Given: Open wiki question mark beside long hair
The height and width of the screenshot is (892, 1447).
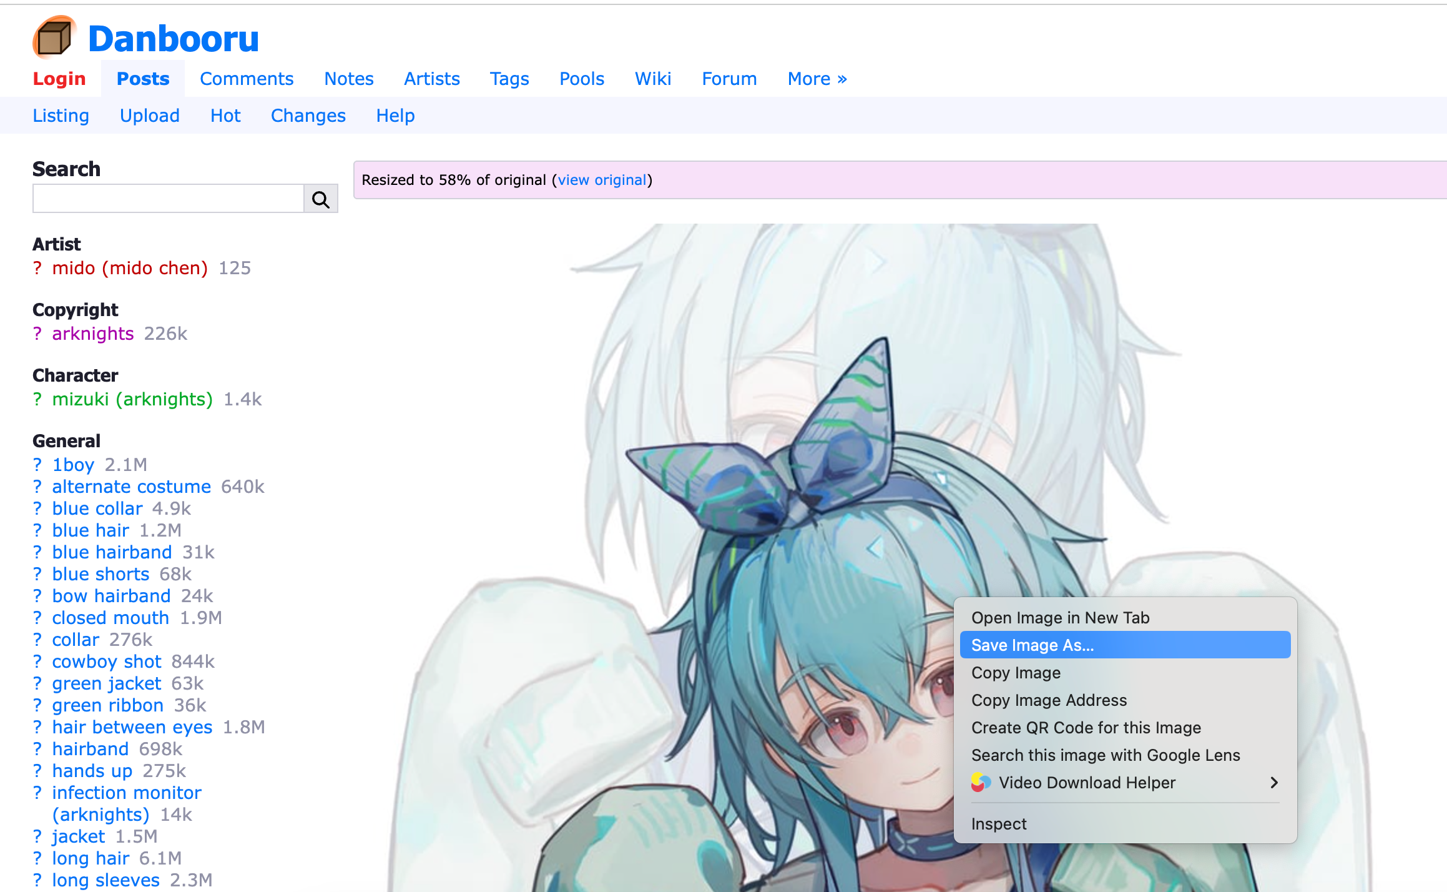Looking at the screenshot, I should [37, 858].
